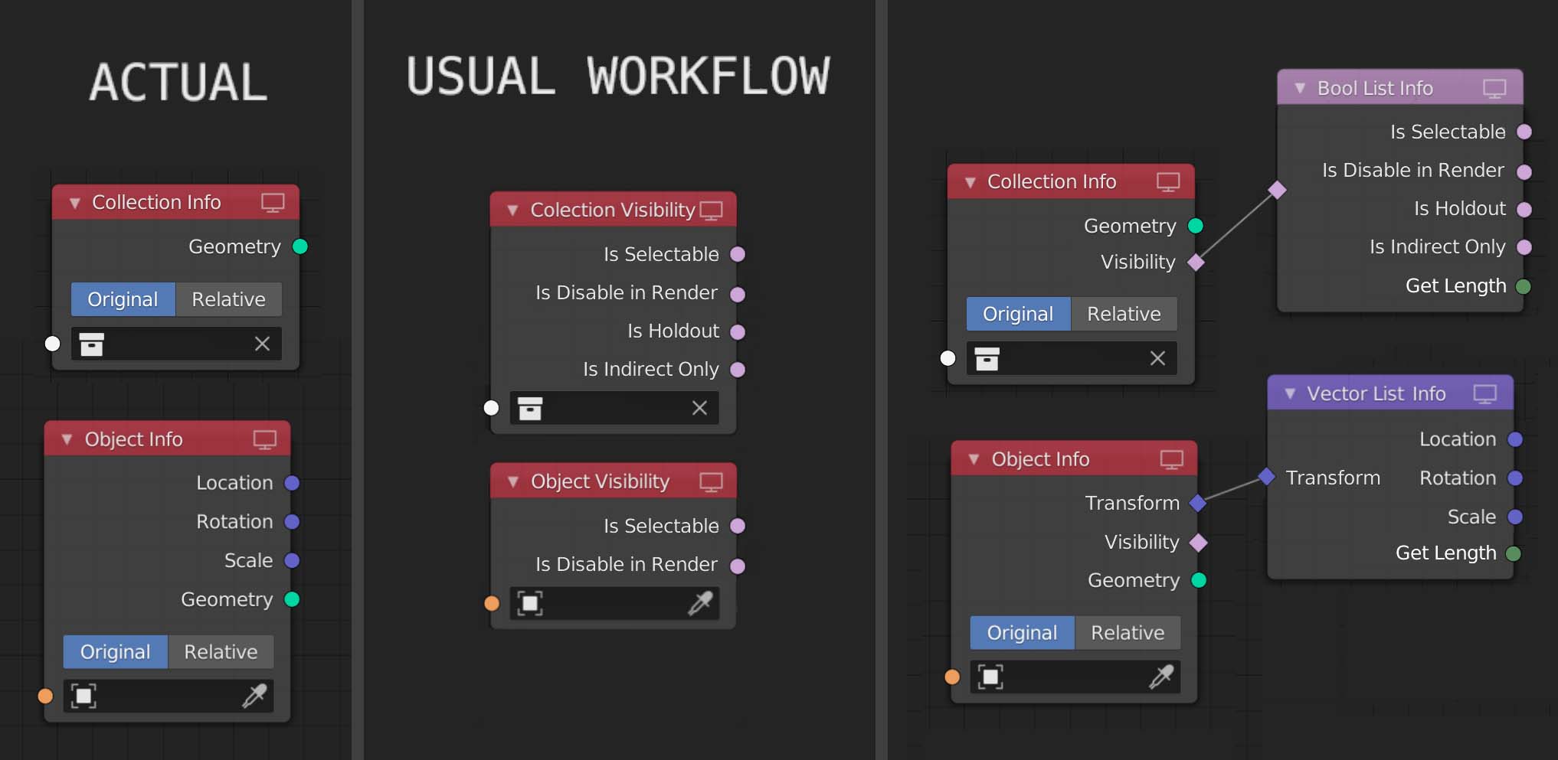
Task: Use eyedropper in left Object Info node
Action: point(254,696)
